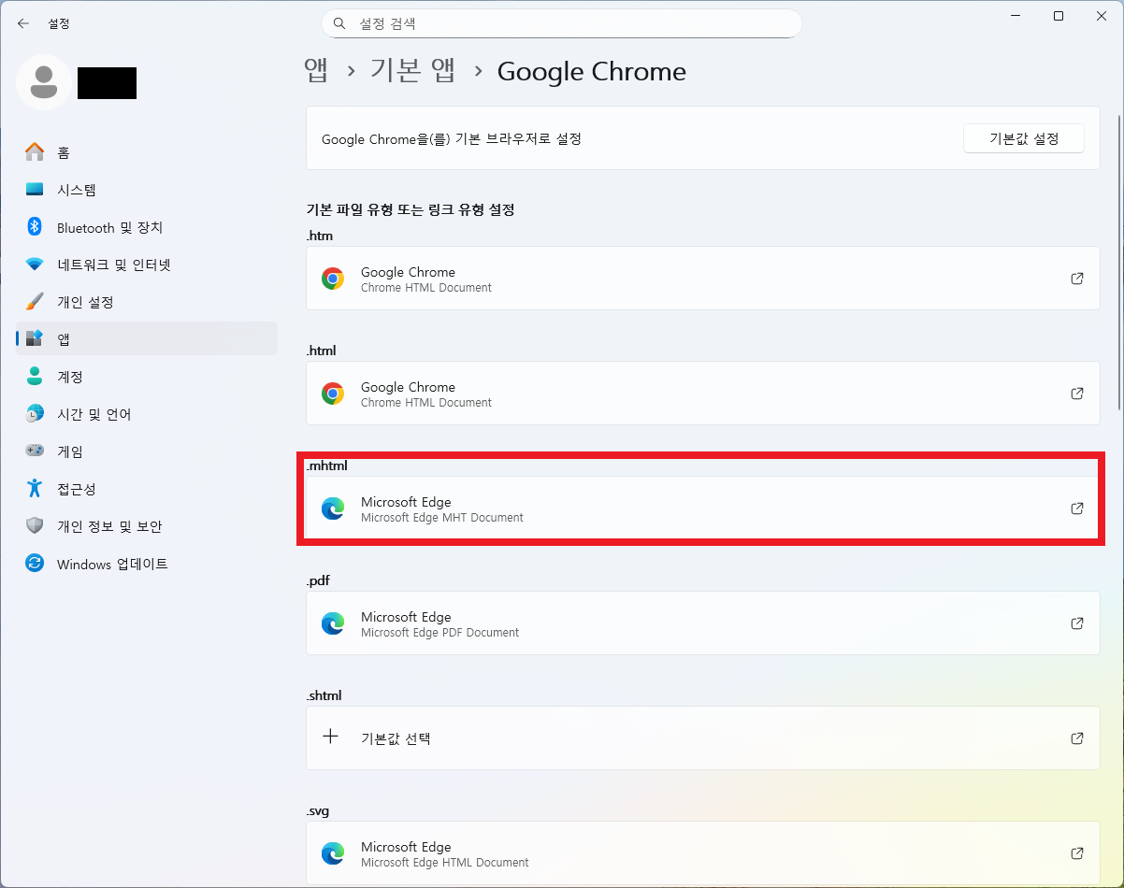
Task: Open 접근성 settings page
Action: pyautogui.click(x=147, y=489)
